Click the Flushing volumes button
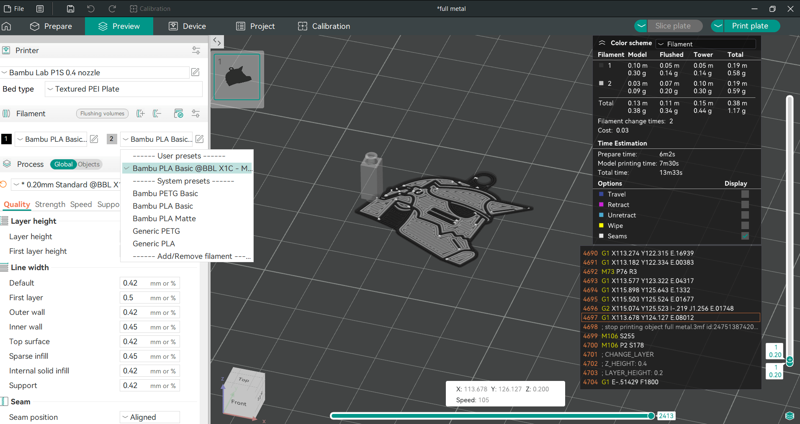The image size is (800, 424). click(102, 114)
